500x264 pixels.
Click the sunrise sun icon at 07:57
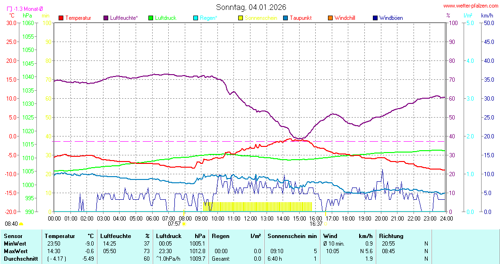(x=184, y=224)
